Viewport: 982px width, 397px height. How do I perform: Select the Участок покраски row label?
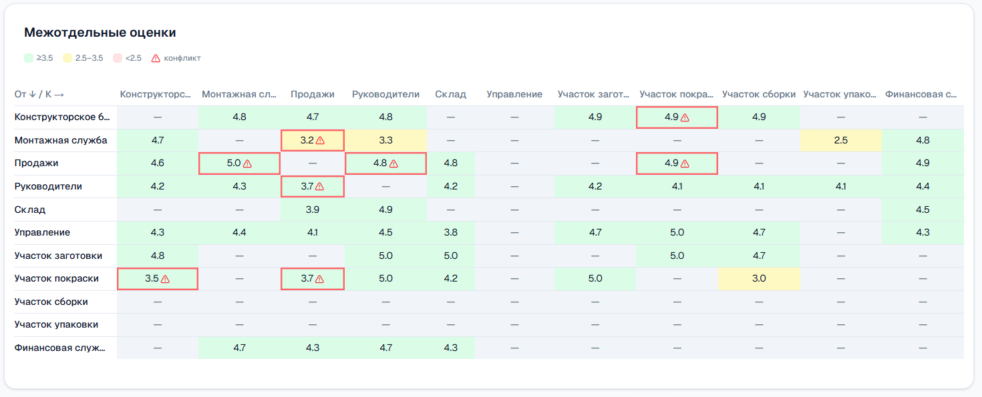[57, 279]
